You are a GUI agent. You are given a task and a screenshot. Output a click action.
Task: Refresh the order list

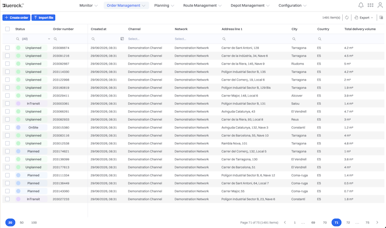tap(346, 17)
